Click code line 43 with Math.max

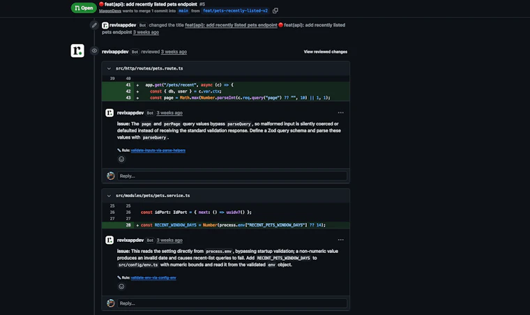tap(226, 98)
